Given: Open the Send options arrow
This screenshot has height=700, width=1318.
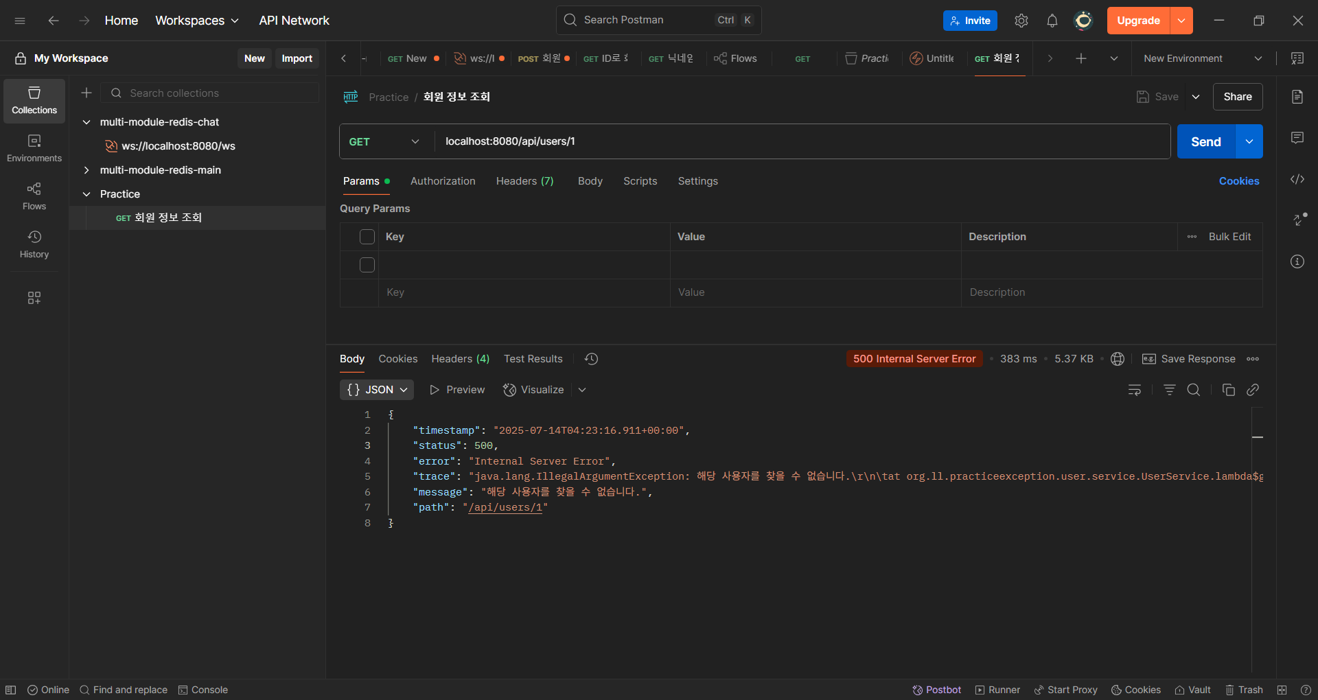Looking at the screenshot, I should (x=1249, y=141).
